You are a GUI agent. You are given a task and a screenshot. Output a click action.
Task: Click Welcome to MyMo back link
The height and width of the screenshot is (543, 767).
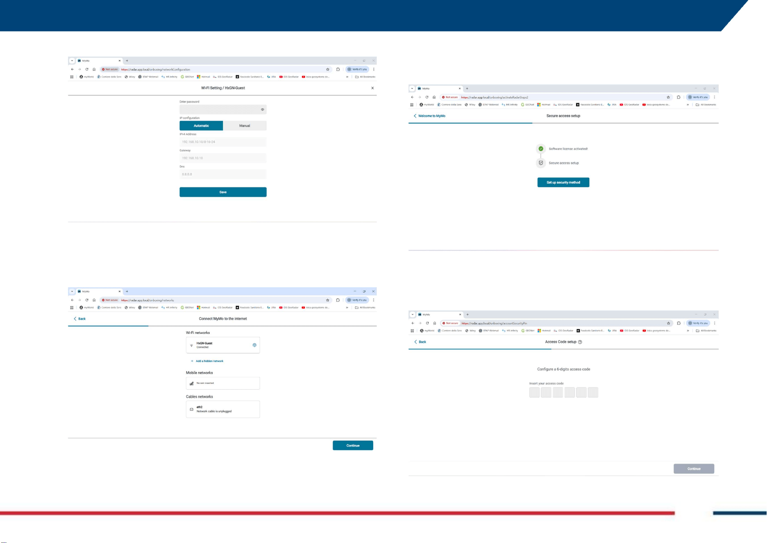tap(429, 116)
